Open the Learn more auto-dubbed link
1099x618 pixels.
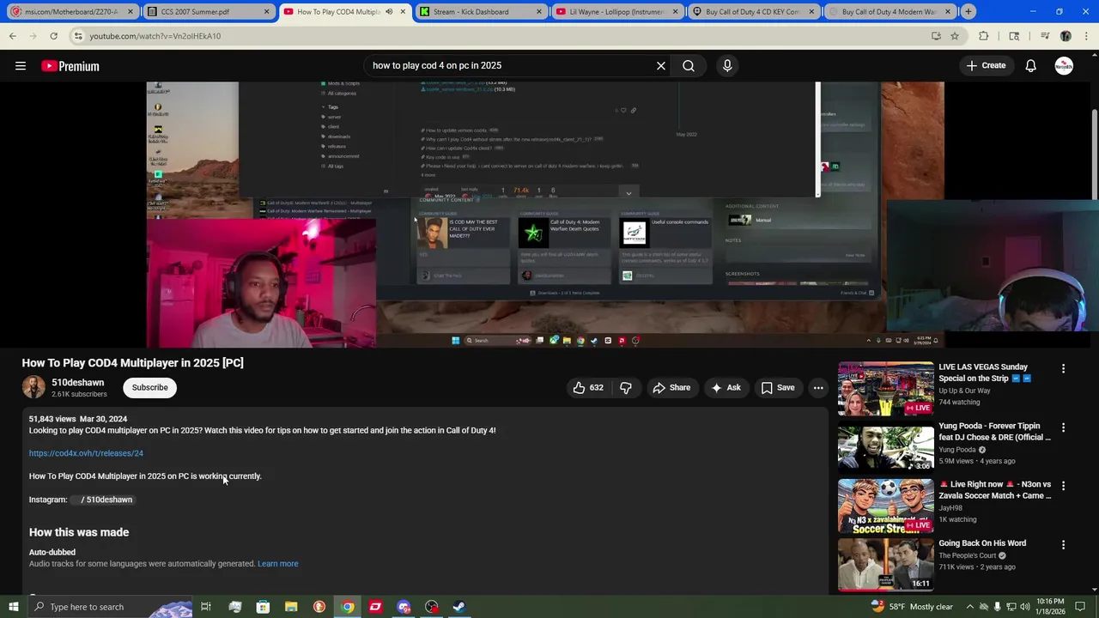(277, 564)
